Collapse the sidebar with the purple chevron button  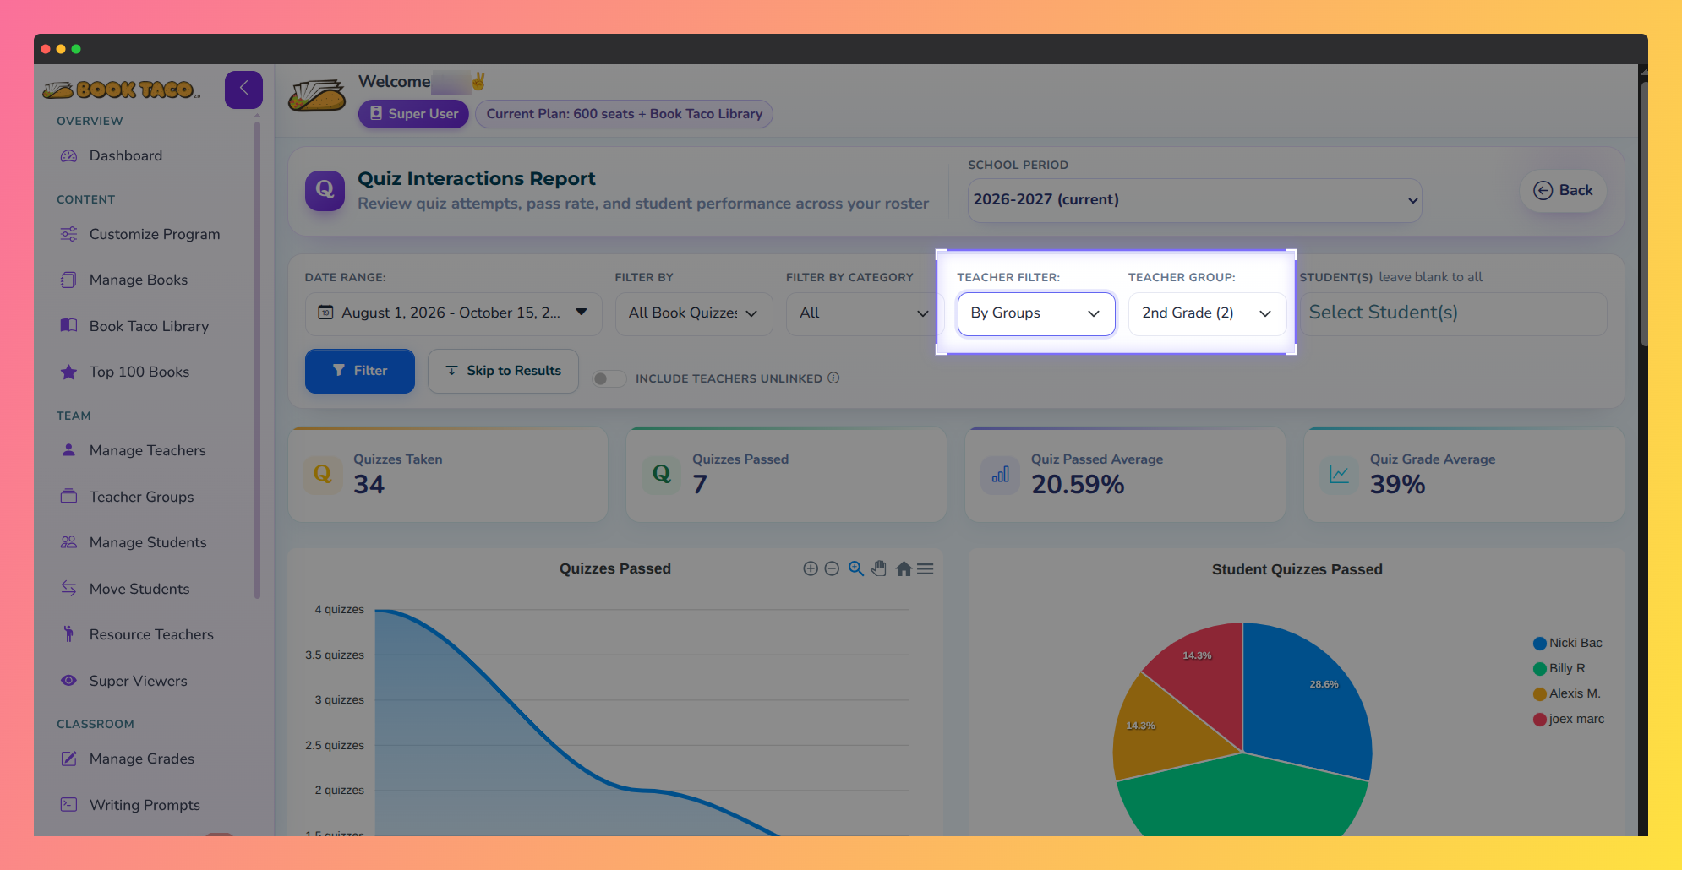pyautogui.click(x=243, y=89)
